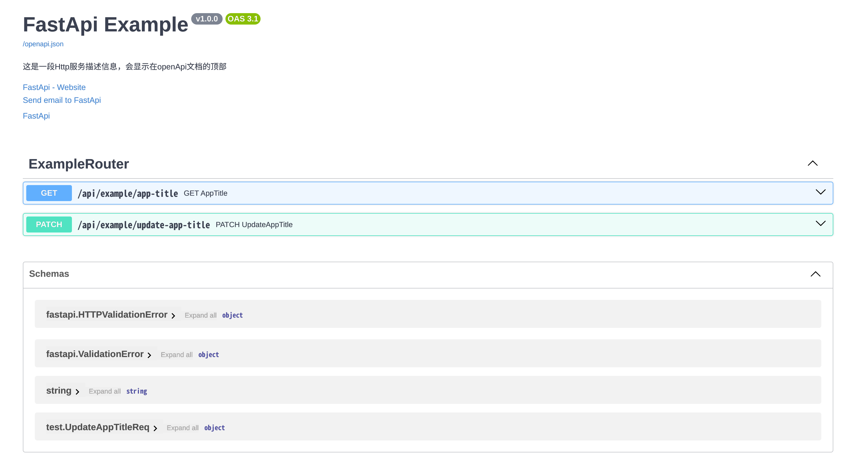Click string type label in string row

pos(137,392)
